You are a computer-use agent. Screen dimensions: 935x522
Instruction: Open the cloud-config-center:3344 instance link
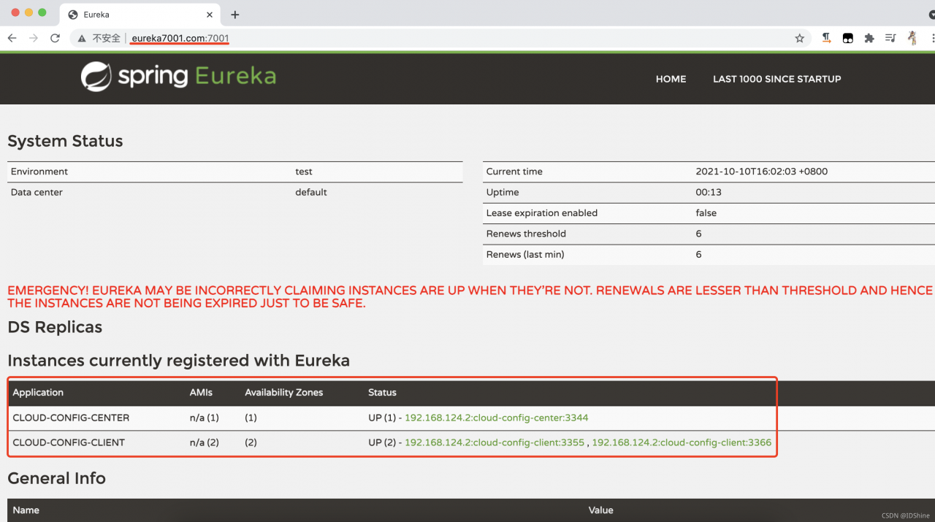[496, 418]
